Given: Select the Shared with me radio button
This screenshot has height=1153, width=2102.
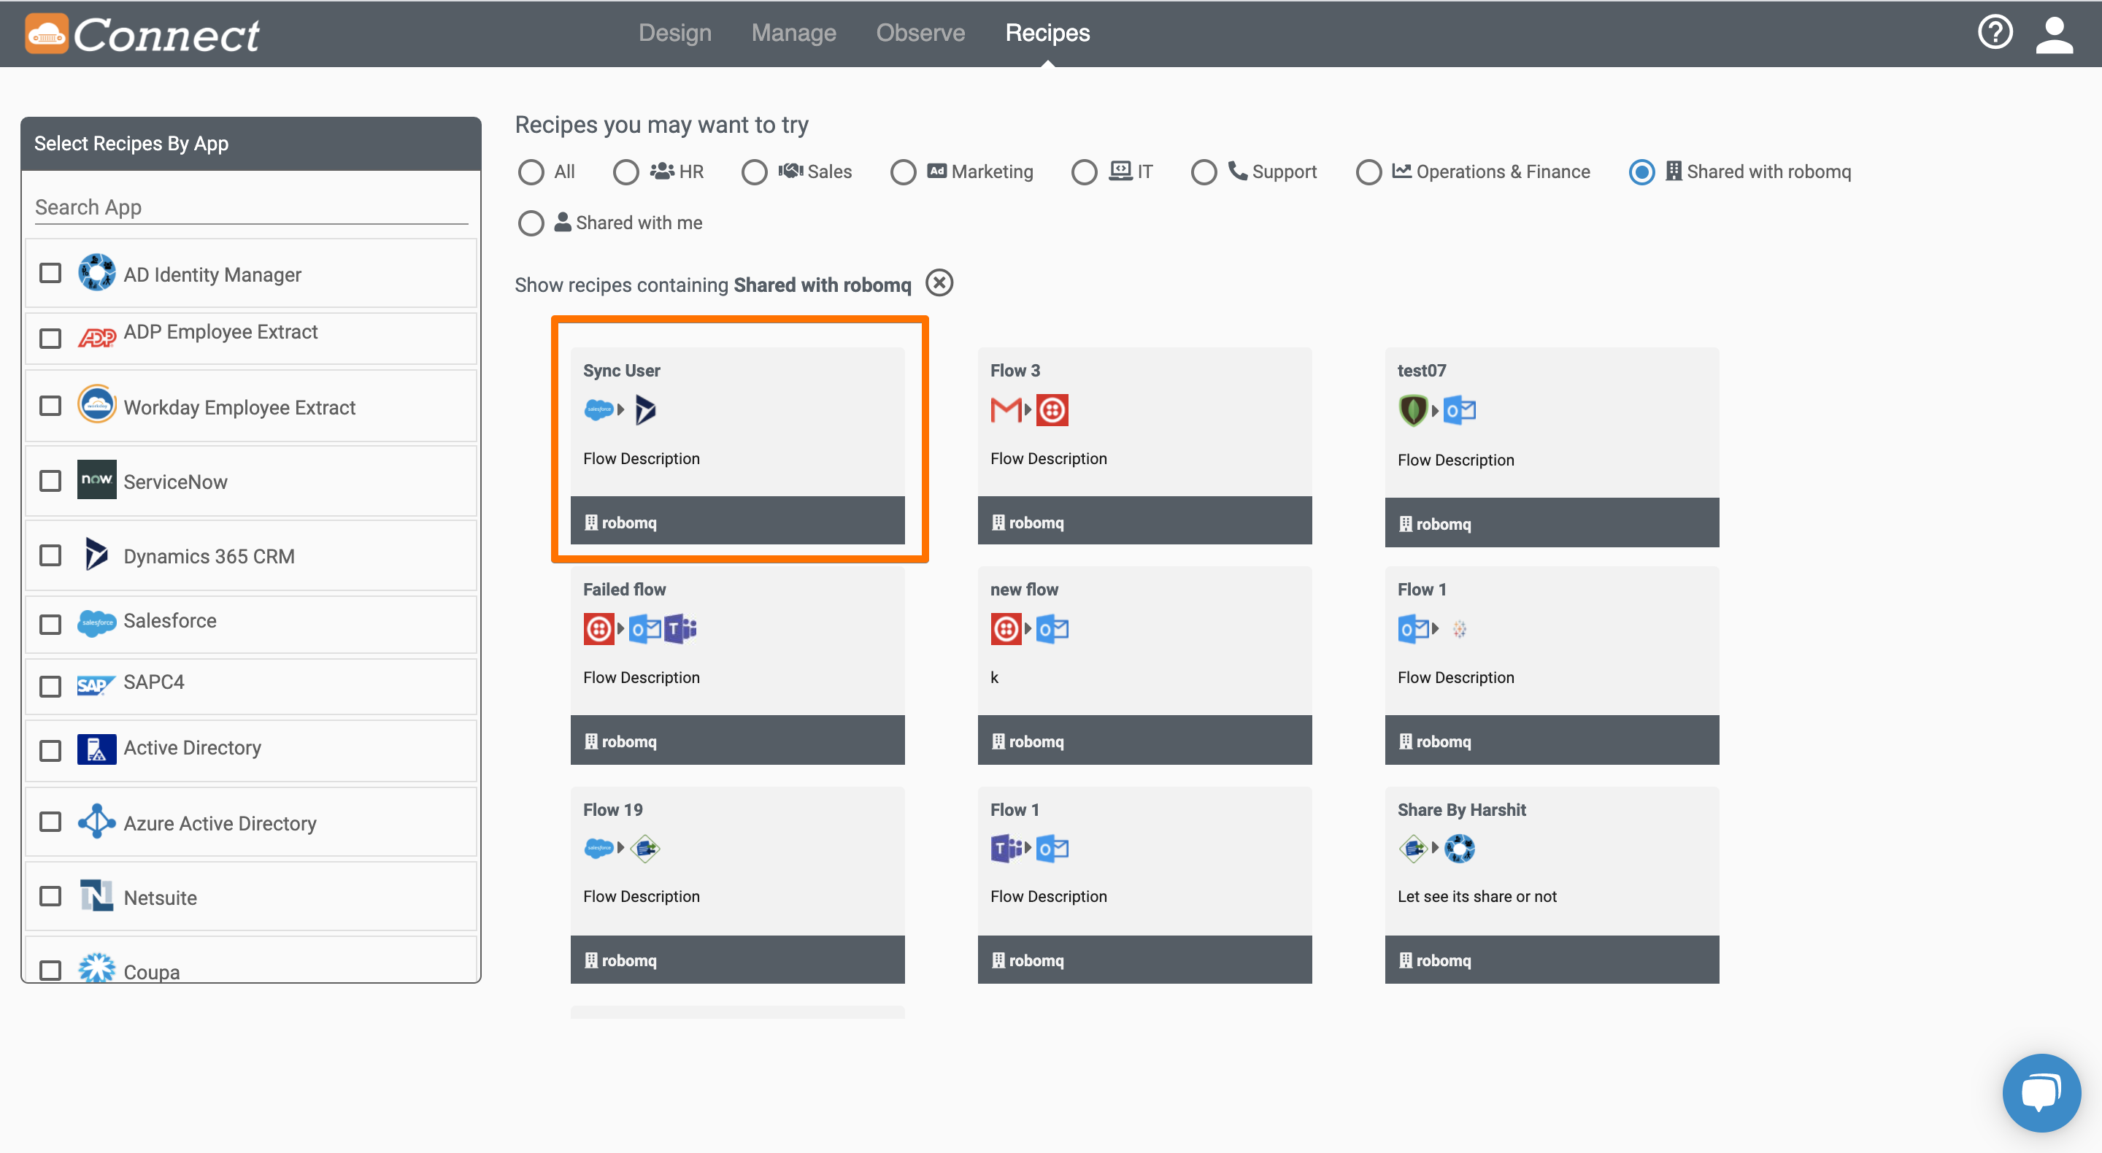Looking at the screenshot, I should (x=531, y=223).
